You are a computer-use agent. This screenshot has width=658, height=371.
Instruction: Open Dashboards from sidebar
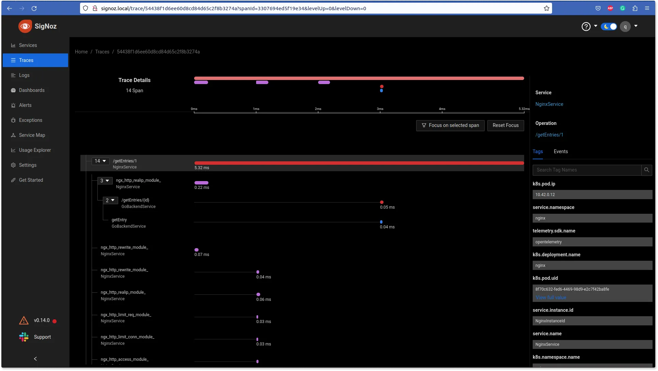(x=32, y=90)
